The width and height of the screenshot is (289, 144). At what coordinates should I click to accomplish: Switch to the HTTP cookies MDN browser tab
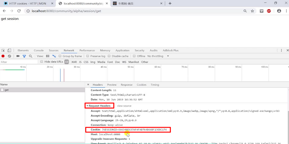[28, 3]
